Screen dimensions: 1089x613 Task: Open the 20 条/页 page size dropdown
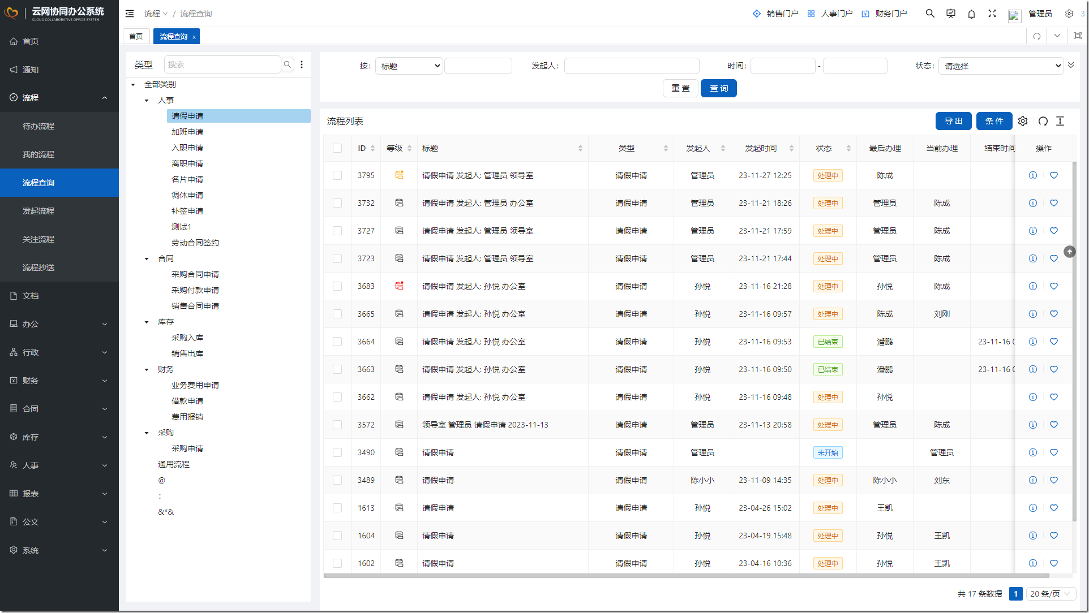1051,594
